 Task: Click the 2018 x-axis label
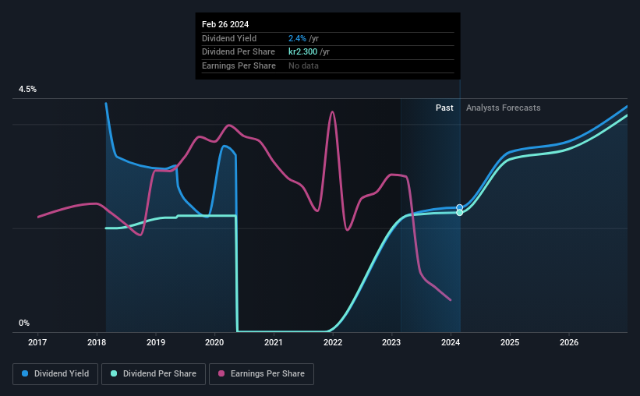[x=97, y=342]
